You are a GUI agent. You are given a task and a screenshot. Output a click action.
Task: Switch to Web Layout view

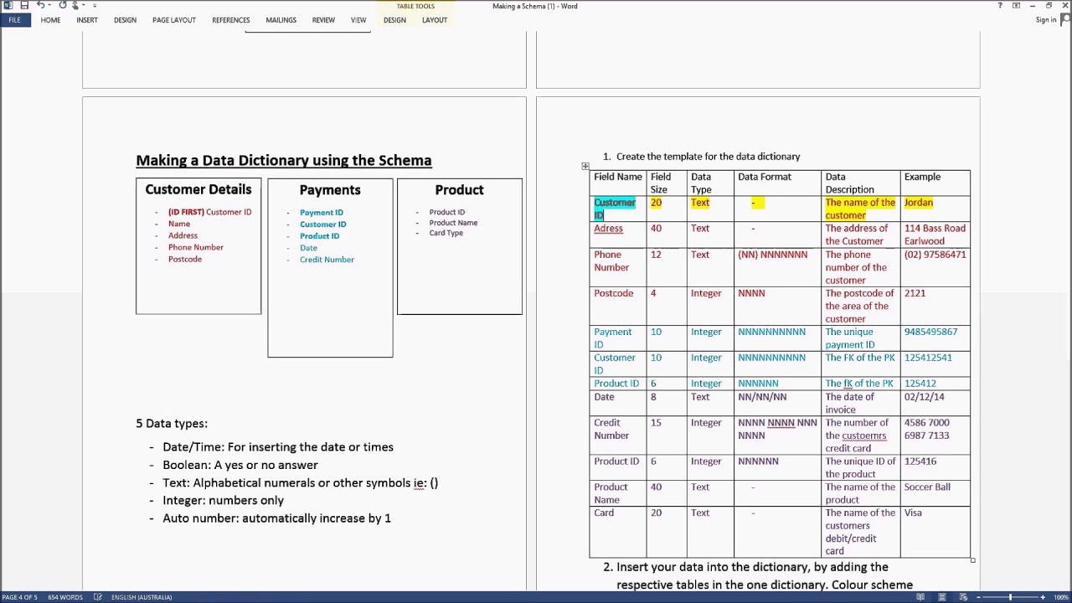(963, 597)
